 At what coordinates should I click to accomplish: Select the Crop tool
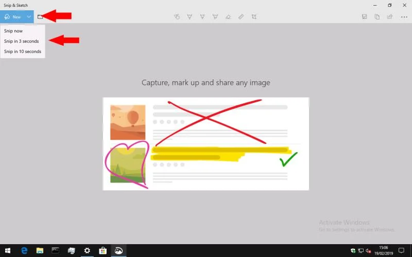[254, 17]
